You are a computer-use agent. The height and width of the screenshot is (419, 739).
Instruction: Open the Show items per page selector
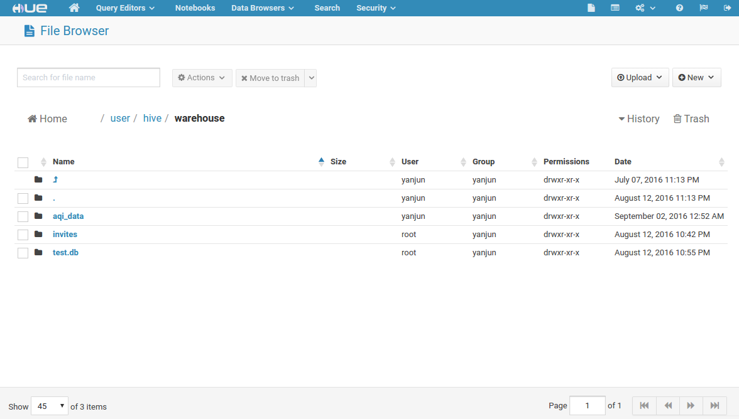(x=50, y=406)
